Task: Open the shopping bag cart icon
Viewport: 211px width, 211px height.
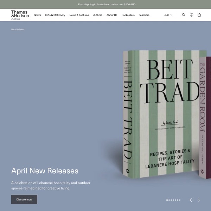Action: point(199,15)
